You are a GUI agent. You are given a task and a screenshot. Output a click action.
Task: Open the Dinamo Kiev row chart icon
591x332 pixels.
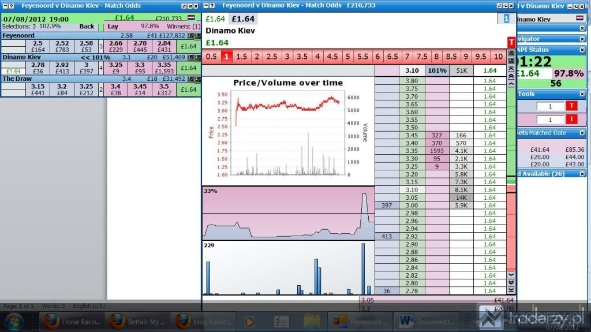(190, 57)
